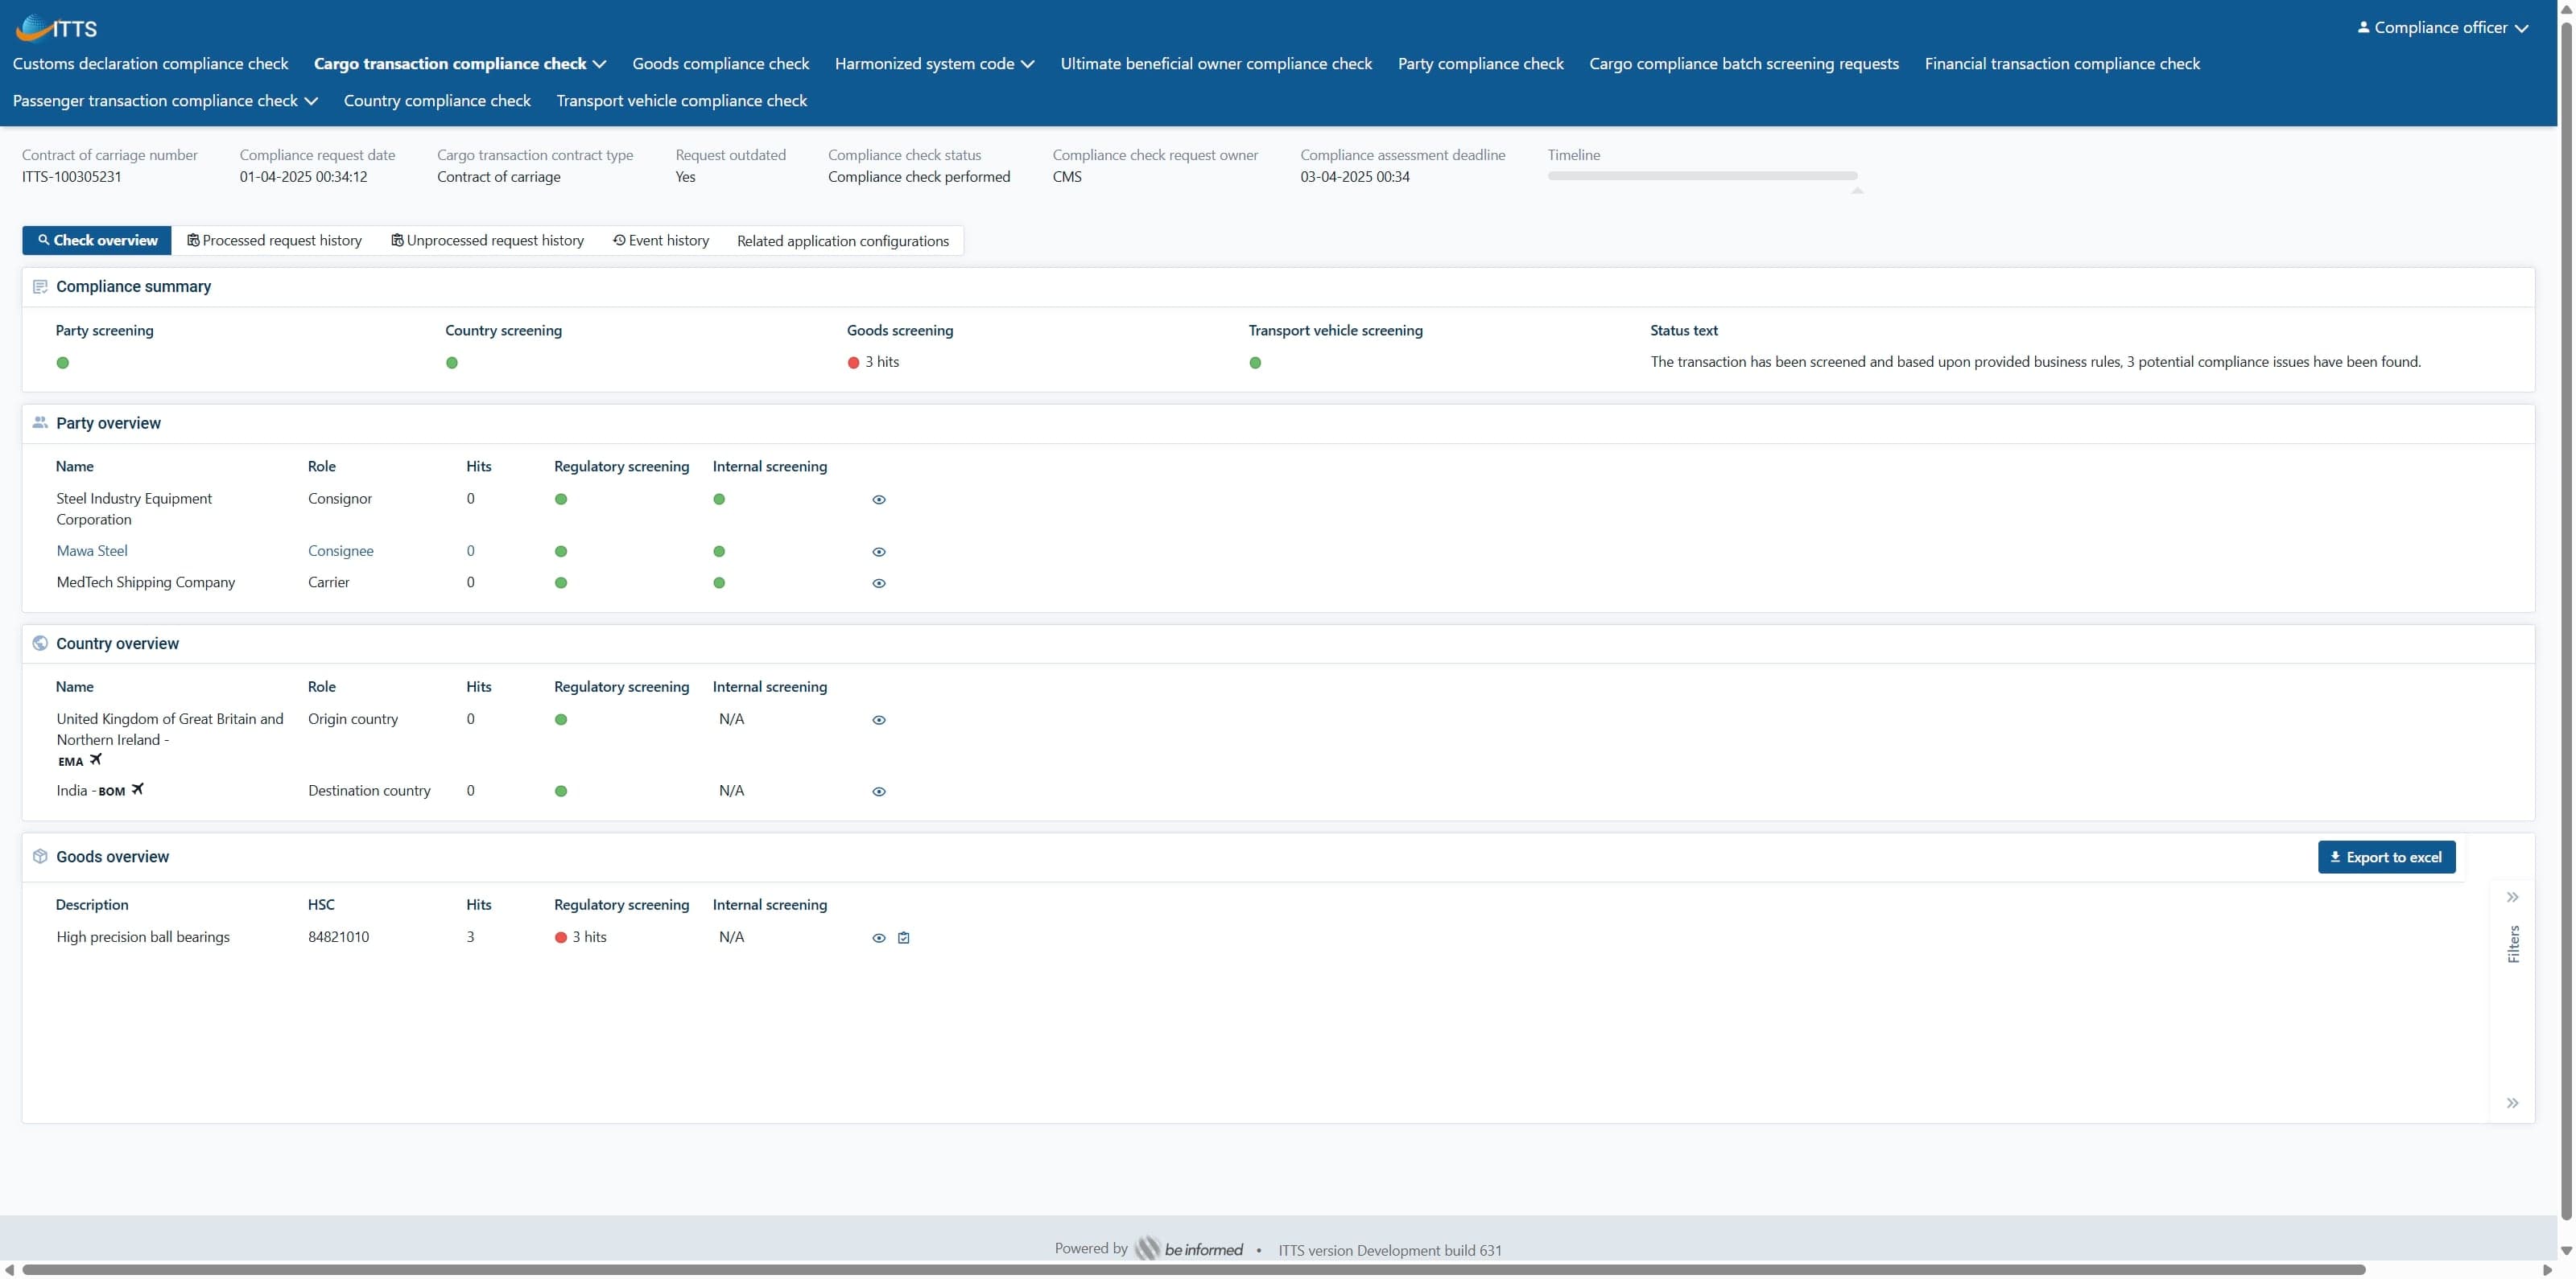2576x1279 pixels.
Task: Click the Compliance summary section icon
Action: [x=40, y=287]
